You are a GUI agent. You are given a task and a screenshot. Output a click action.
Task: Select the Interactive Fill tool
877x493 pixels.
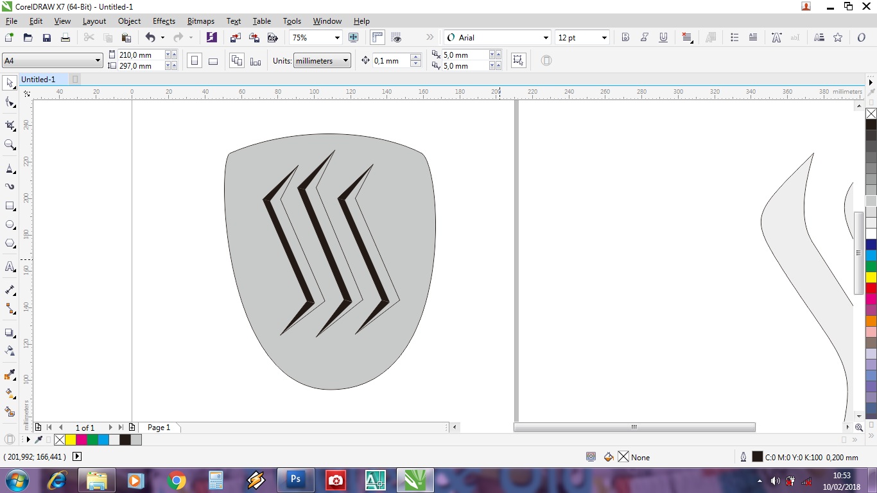tap(10, 393)
